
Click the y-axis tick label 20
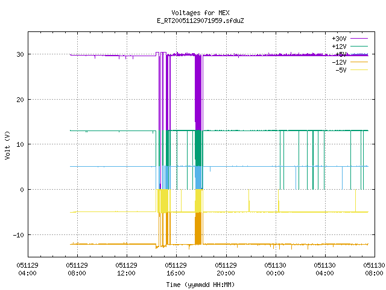point(20,100)
